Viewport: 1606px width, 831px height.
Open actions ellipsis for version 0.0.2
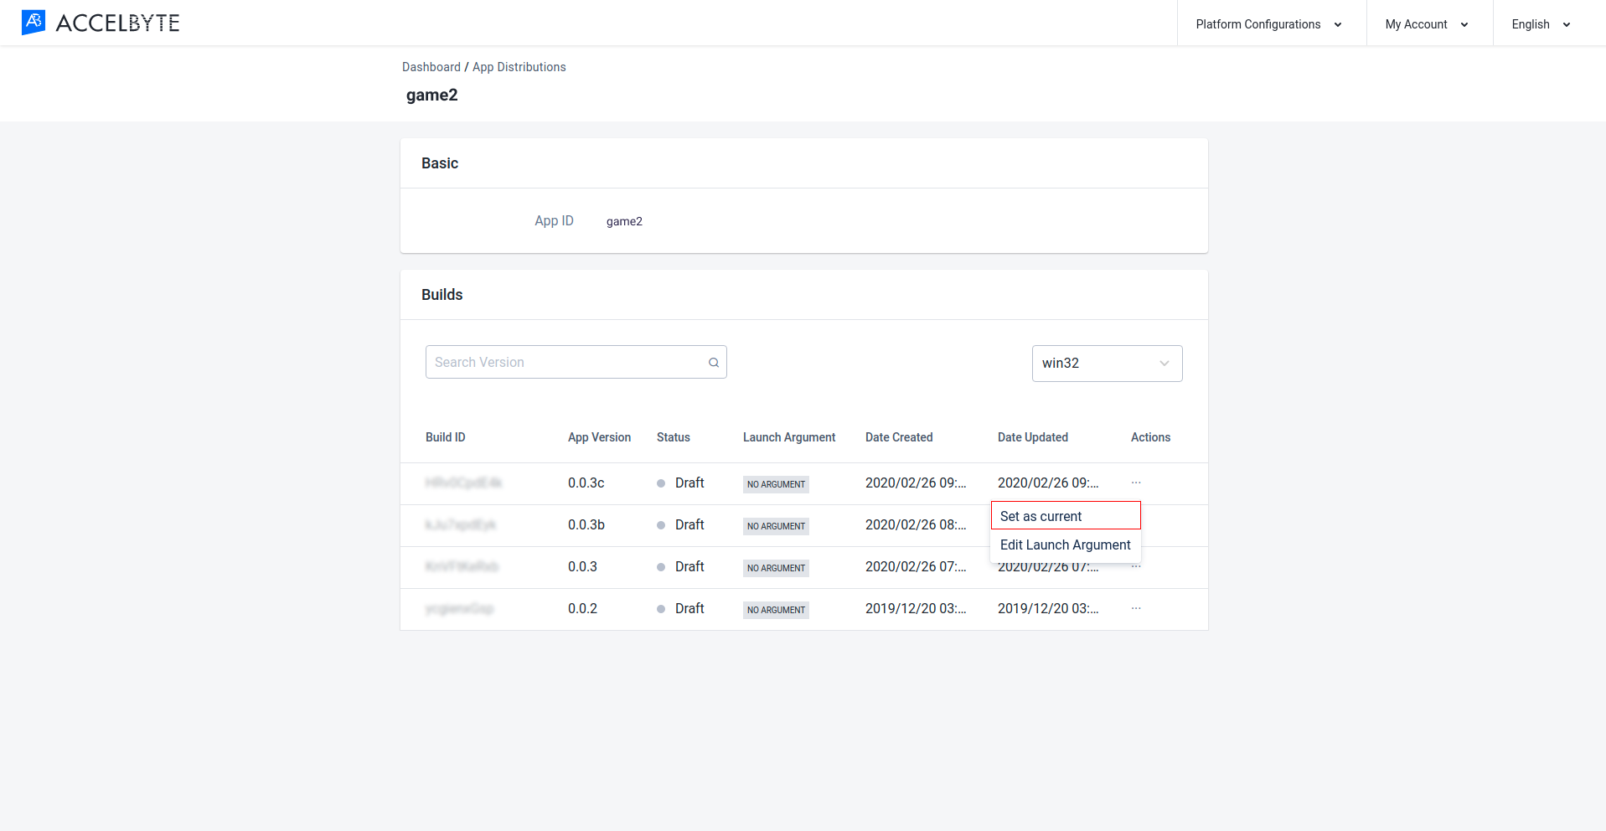click(x=1136, y=608)
